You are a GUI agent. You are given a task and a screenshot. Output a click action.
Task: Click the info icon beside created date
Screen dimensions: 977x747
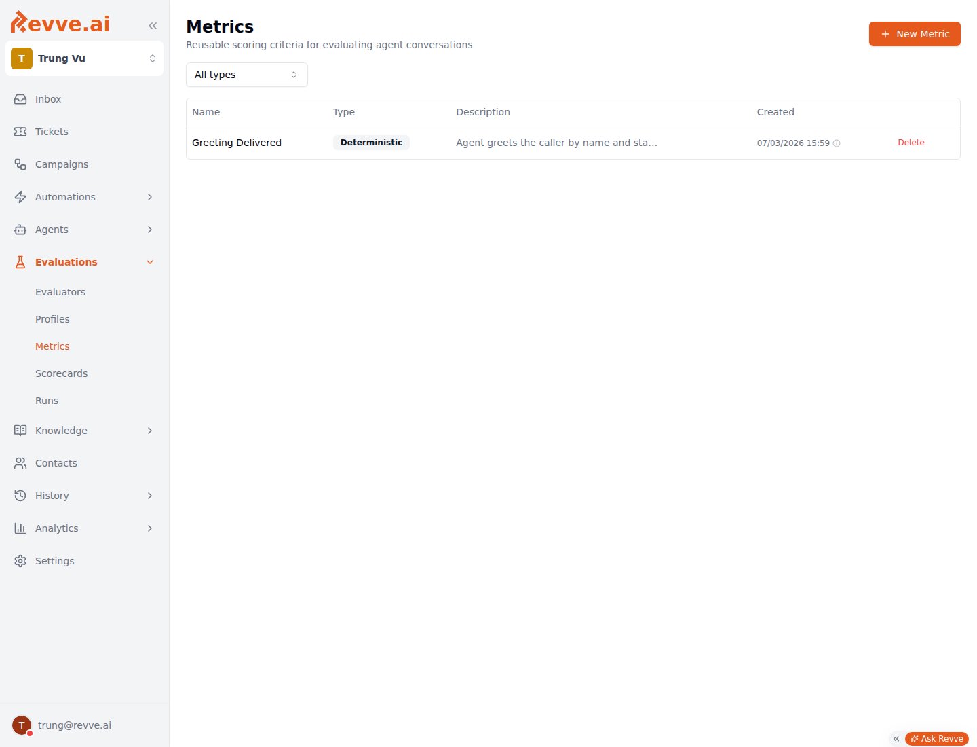837,143
